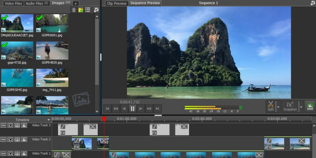Toggle group linking on Video Track 3
316x158 pixels.
[x=17, y=125]
